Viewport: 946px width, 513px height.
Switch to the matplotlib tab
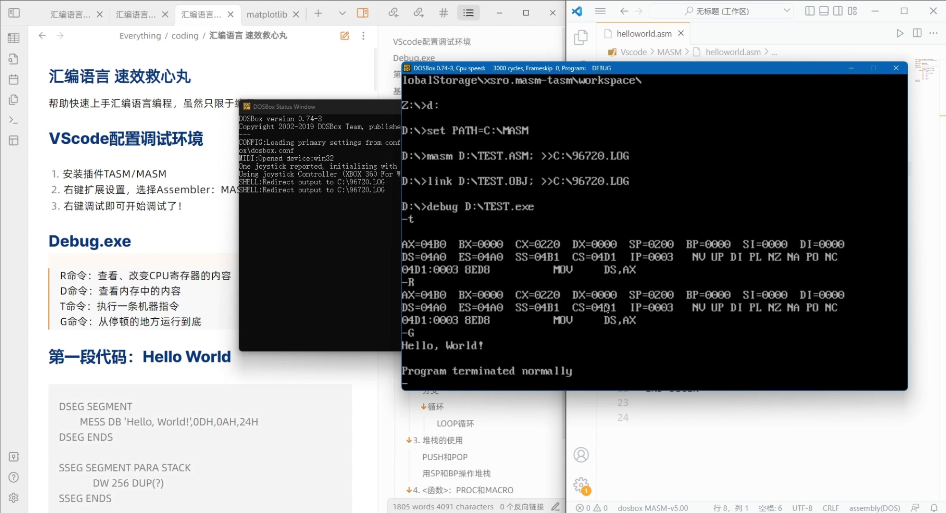coord(267,14)
